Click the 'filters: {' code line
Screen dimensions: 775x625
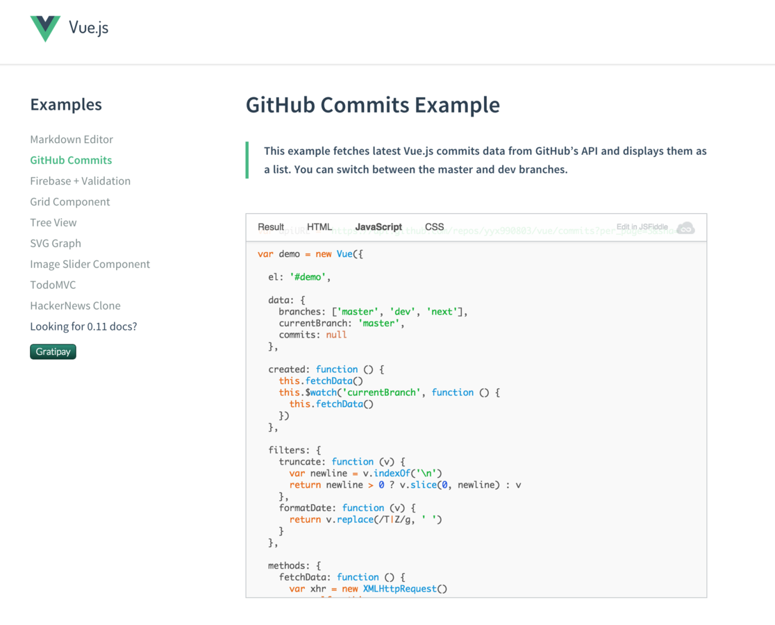[x=294, y=450]
